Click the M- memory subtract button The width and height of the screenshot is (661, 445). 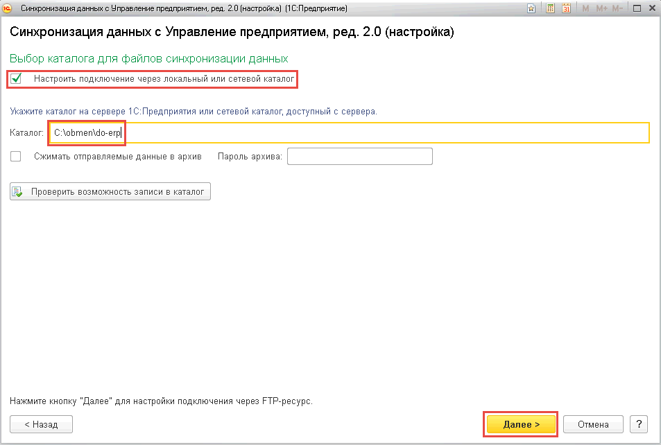[x=617, y=8]
